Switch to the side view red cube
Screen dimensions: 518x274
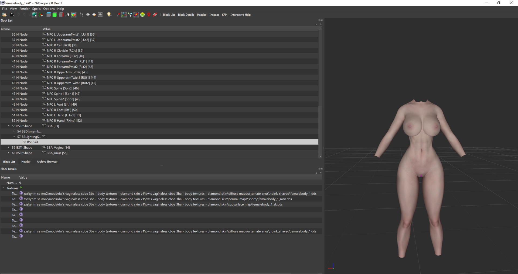tap(61, 15)
